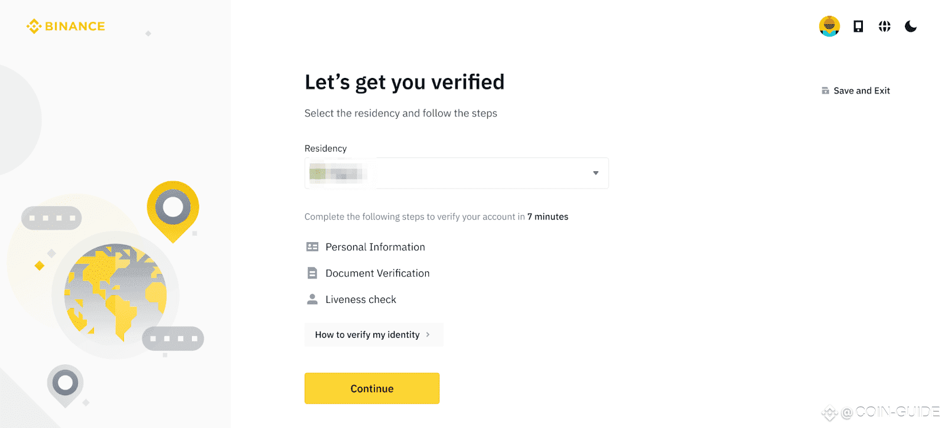Toggle dark mode with the moon icon

pos(911,26)
